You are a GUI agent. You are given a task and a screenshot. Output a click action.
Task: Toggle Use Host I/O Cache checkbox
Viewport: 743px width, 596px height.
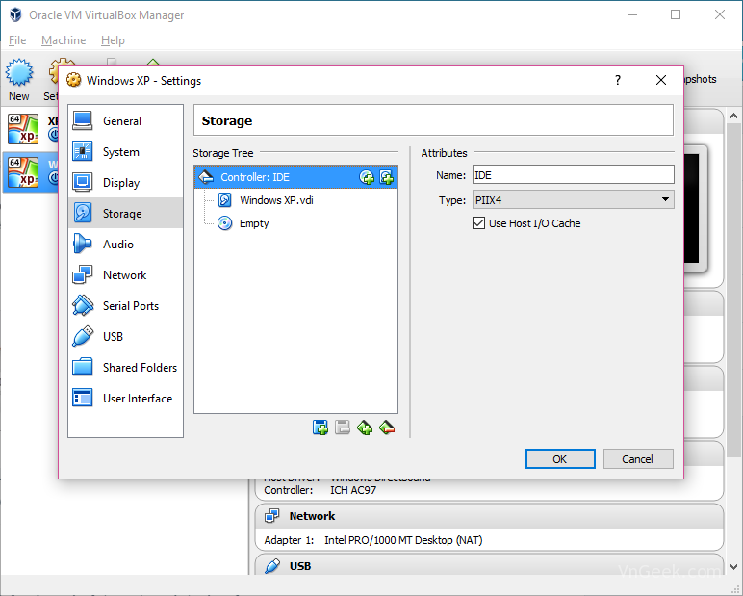(478, 222)
